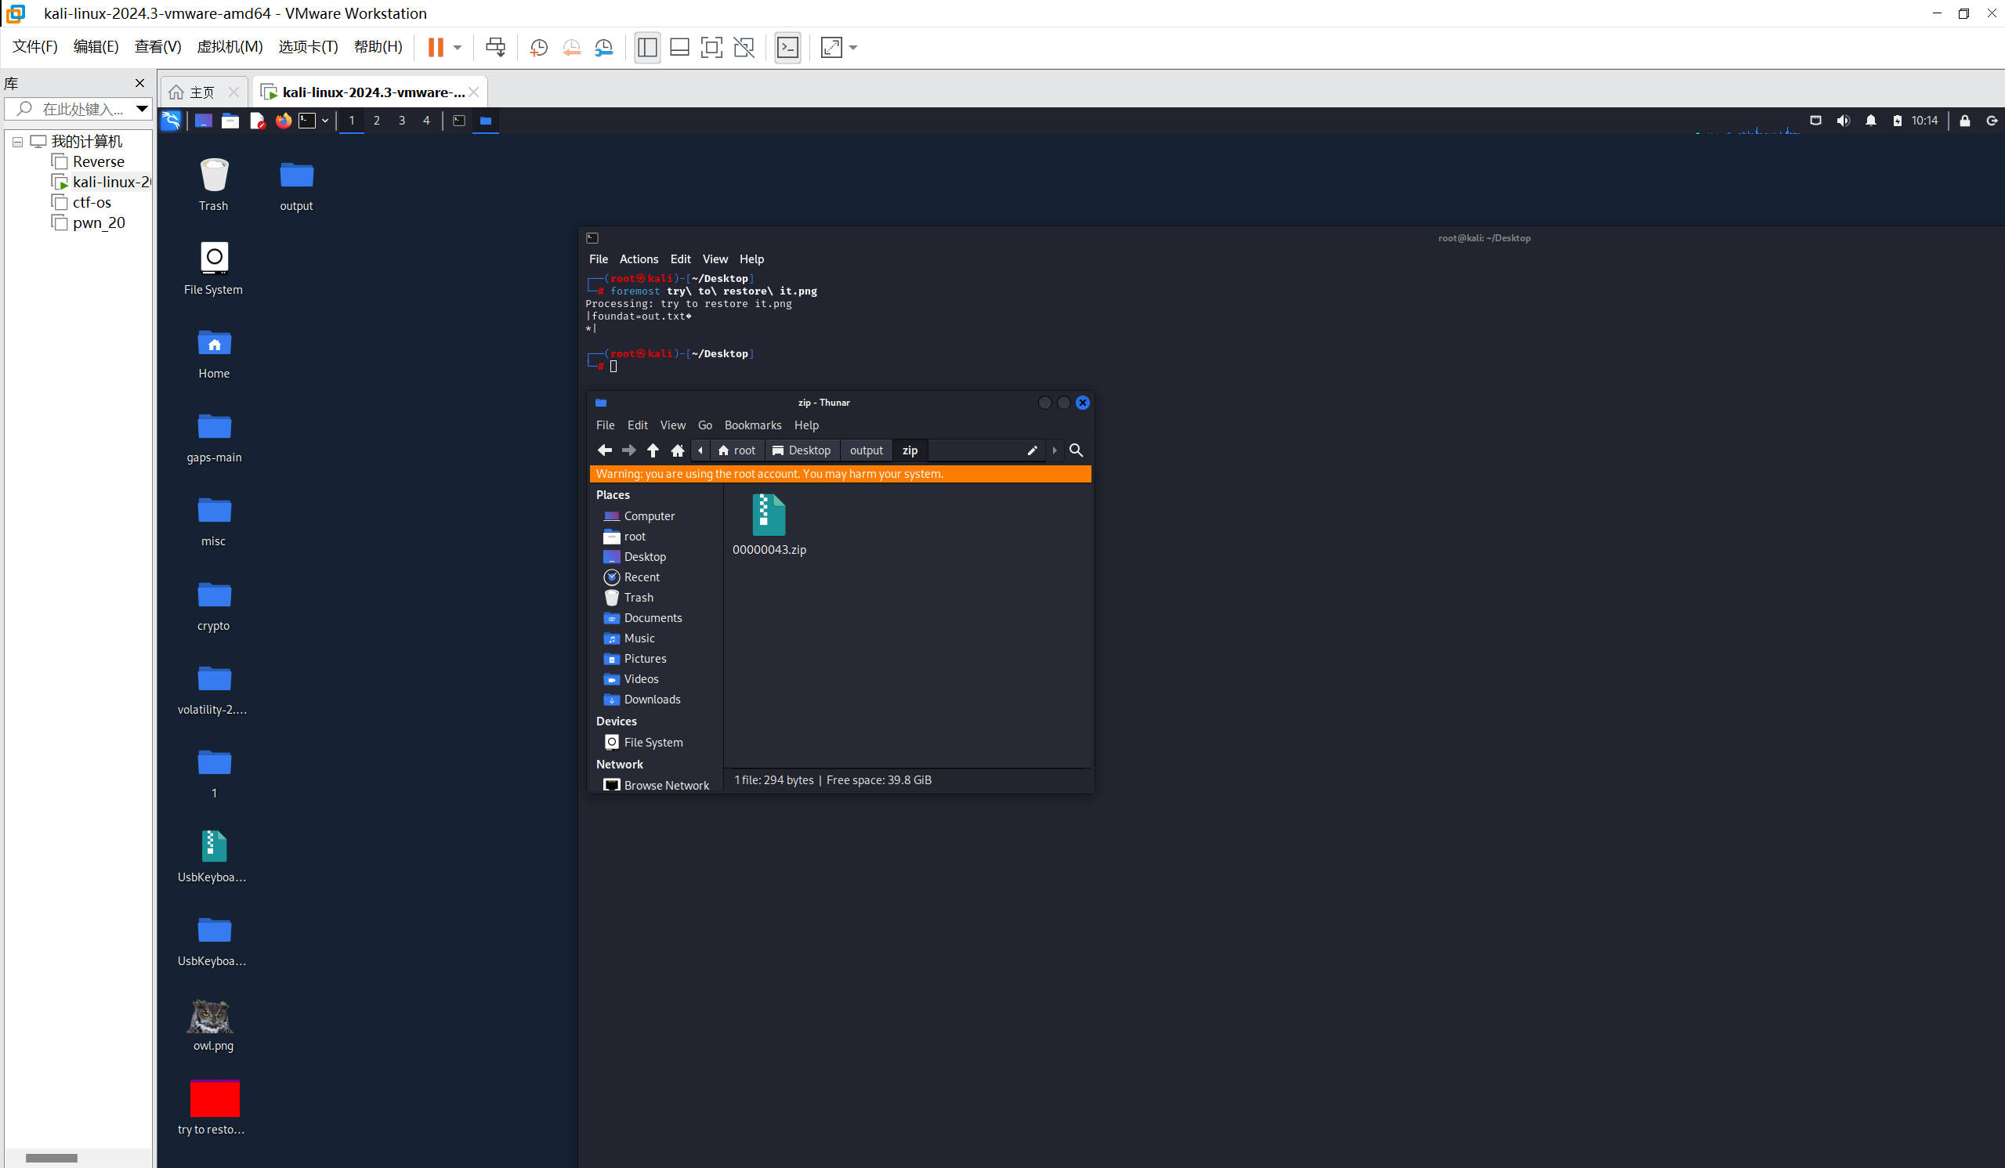The image size is (2005, 1168).
Task: Open Computer in Thunar Places
Action: 649,515
